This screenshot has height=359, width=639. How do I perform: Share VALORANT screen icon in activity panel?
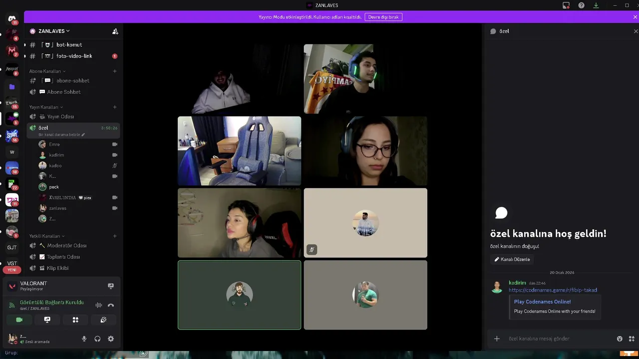tap(111, 286)
